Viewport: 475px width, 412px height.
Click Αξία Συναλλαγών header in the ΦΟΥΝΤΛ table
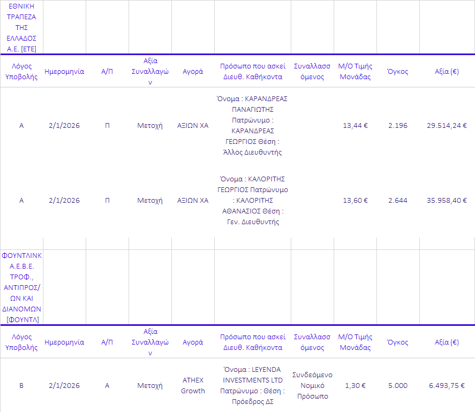point(150,342)
